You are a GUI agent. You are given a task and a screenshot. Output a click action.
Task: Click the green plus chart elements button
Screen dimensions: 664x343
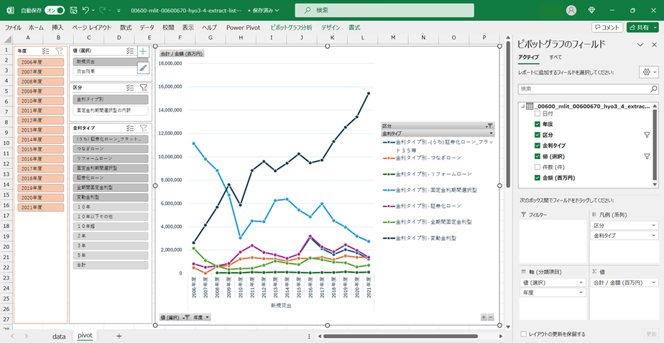(x=143, y=52)
